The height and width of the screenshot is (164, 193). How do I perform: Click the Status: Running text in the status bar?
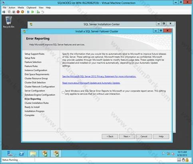pyautogui.click(x=10, y=160)
